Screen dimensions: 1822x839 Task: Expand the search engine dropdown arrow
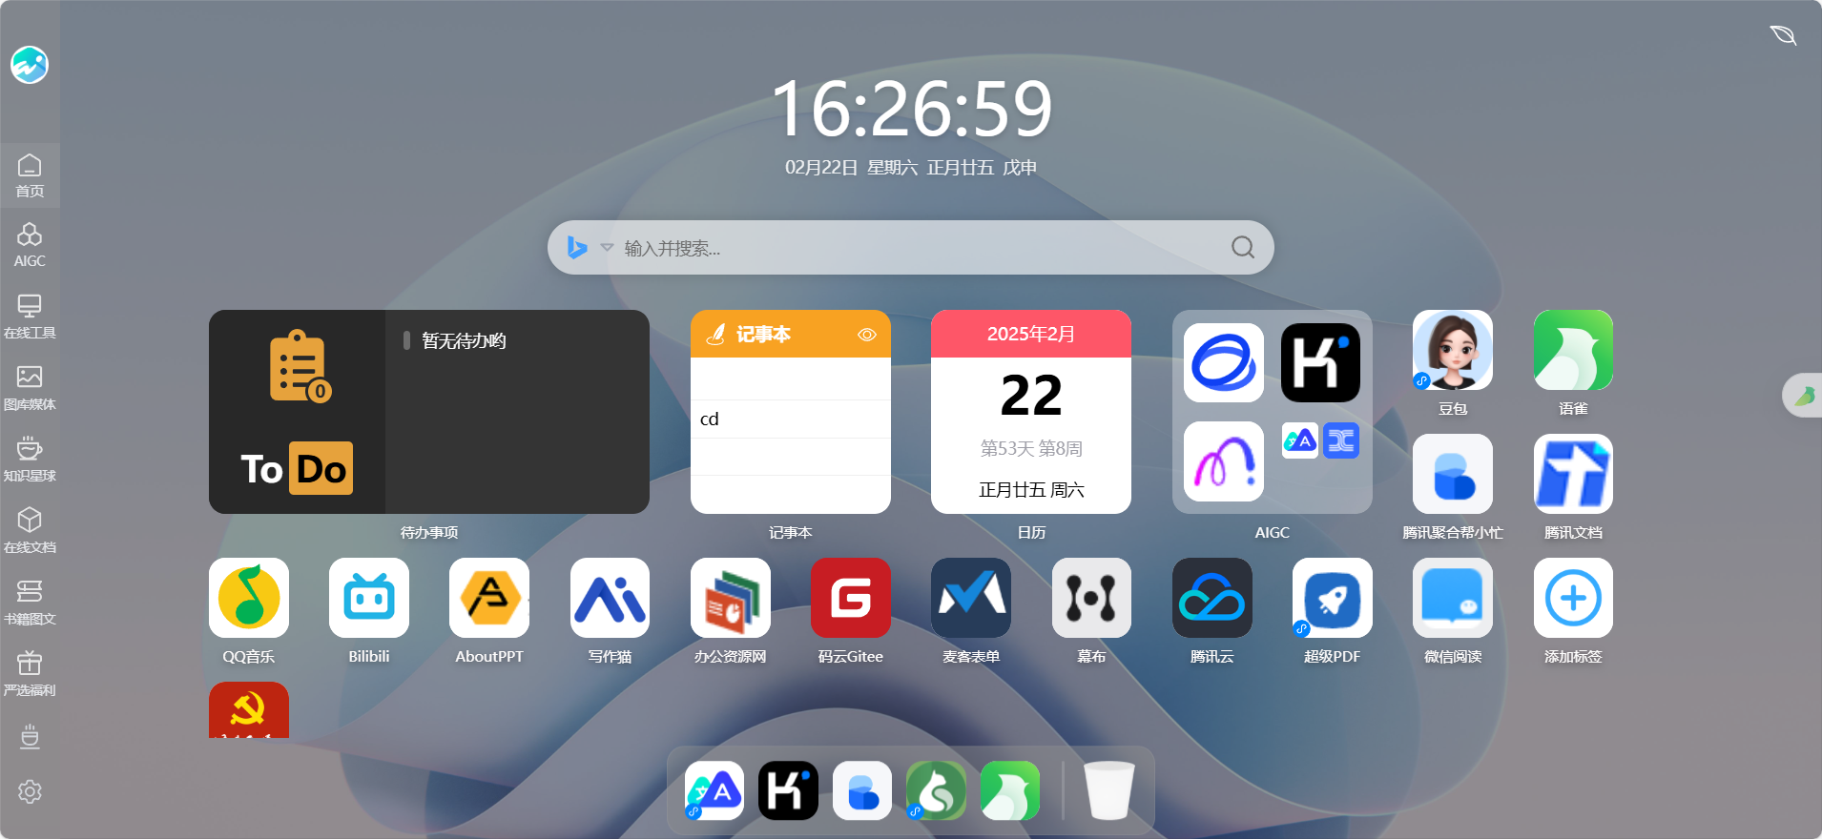[607, 248]
